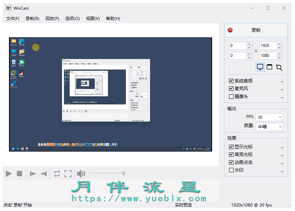Screen dimensions: 295x211
Task: Expand 水印 options chevron
Action: (x=282, y=172)
